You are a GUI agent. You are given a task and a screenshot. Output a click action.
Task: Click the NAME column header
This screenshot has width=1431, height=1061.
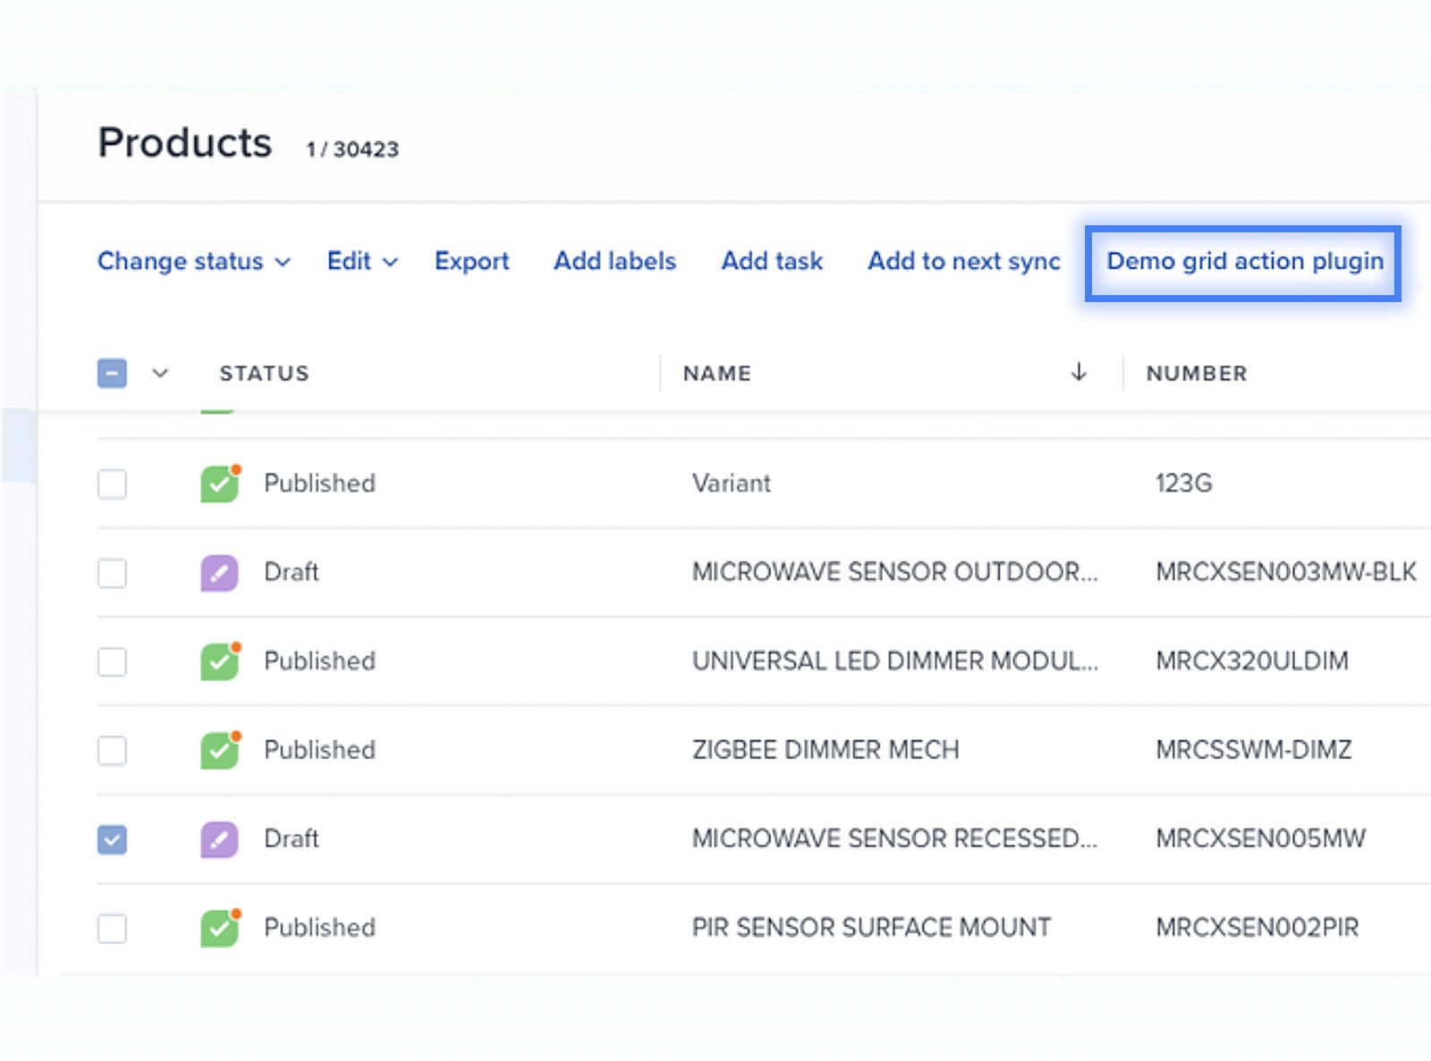tap(716, 374)
